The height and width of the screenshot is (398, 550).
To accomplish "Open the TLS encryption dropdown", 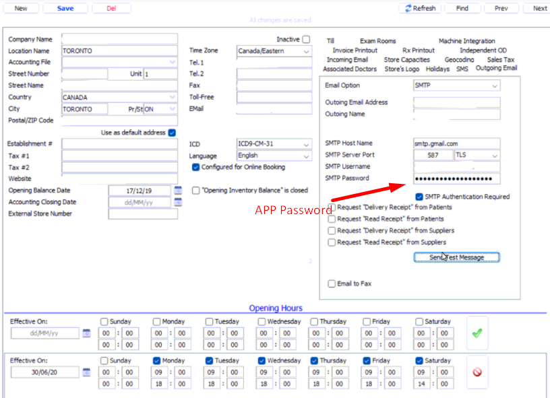I will pos(495,155).
